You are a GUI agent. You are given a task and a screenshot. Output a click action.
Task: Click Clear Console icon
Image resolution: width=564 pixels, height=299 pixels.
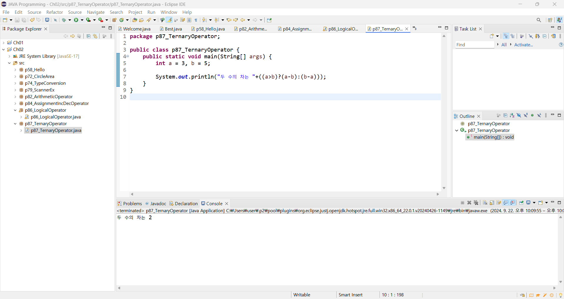coord(485,203)
